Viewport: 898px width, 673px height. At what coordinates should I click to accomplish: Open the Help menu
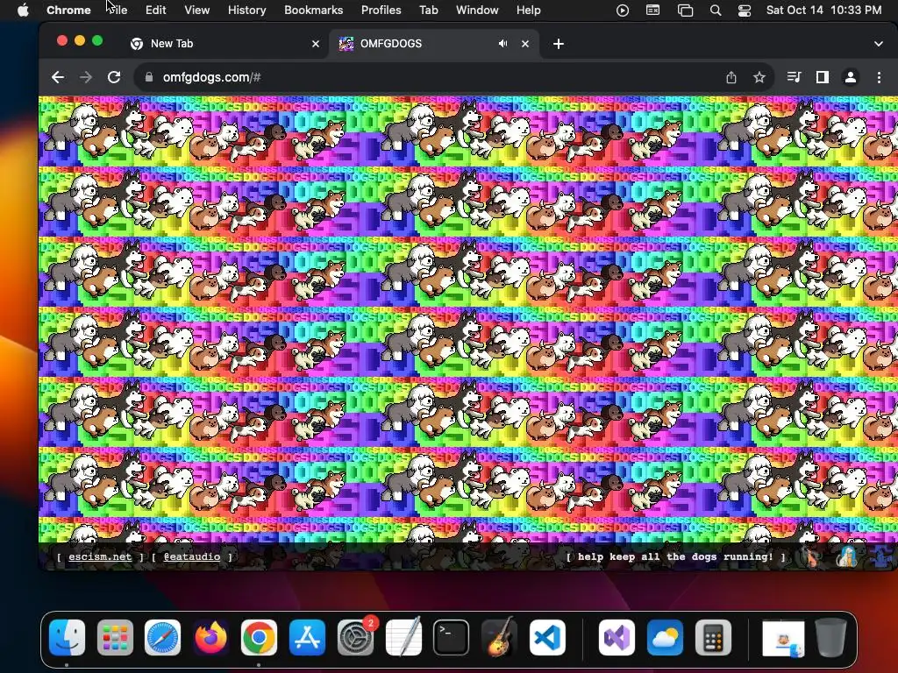coord(528,10)
